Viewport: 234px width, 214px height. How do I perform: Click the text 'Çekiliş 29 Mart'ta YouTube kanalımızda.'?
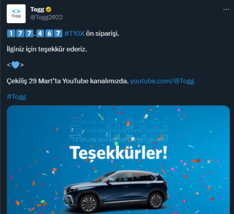[x=68, y=81]
